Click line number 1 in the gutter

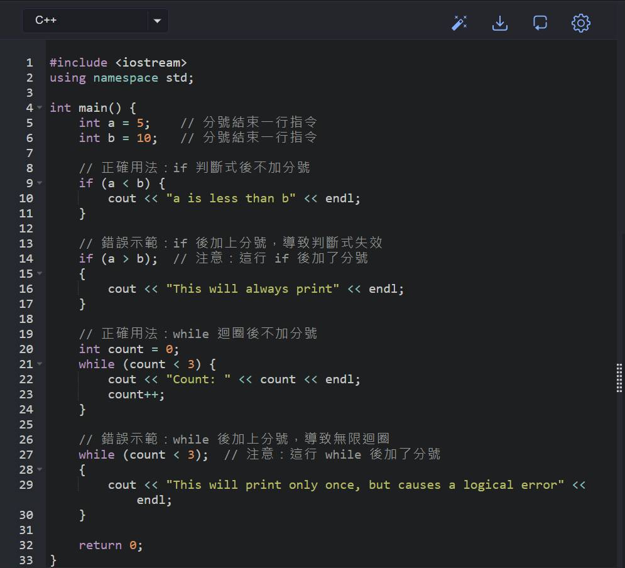tap(30, 63)
